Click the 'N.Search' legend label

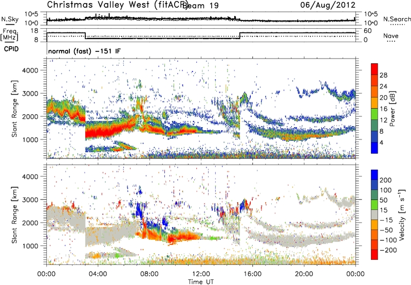397,19
